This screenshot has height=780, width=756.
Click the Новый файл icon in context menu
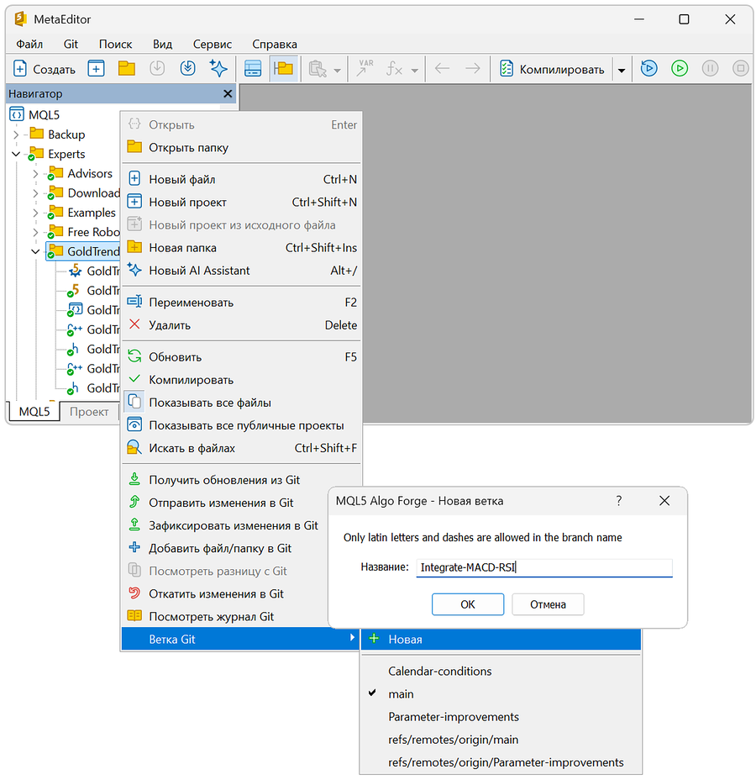tap(134, 178)
